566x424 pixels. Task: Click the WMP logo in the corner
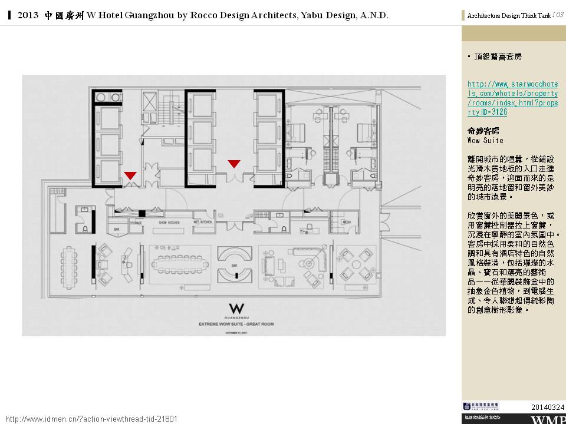[548, 419]
